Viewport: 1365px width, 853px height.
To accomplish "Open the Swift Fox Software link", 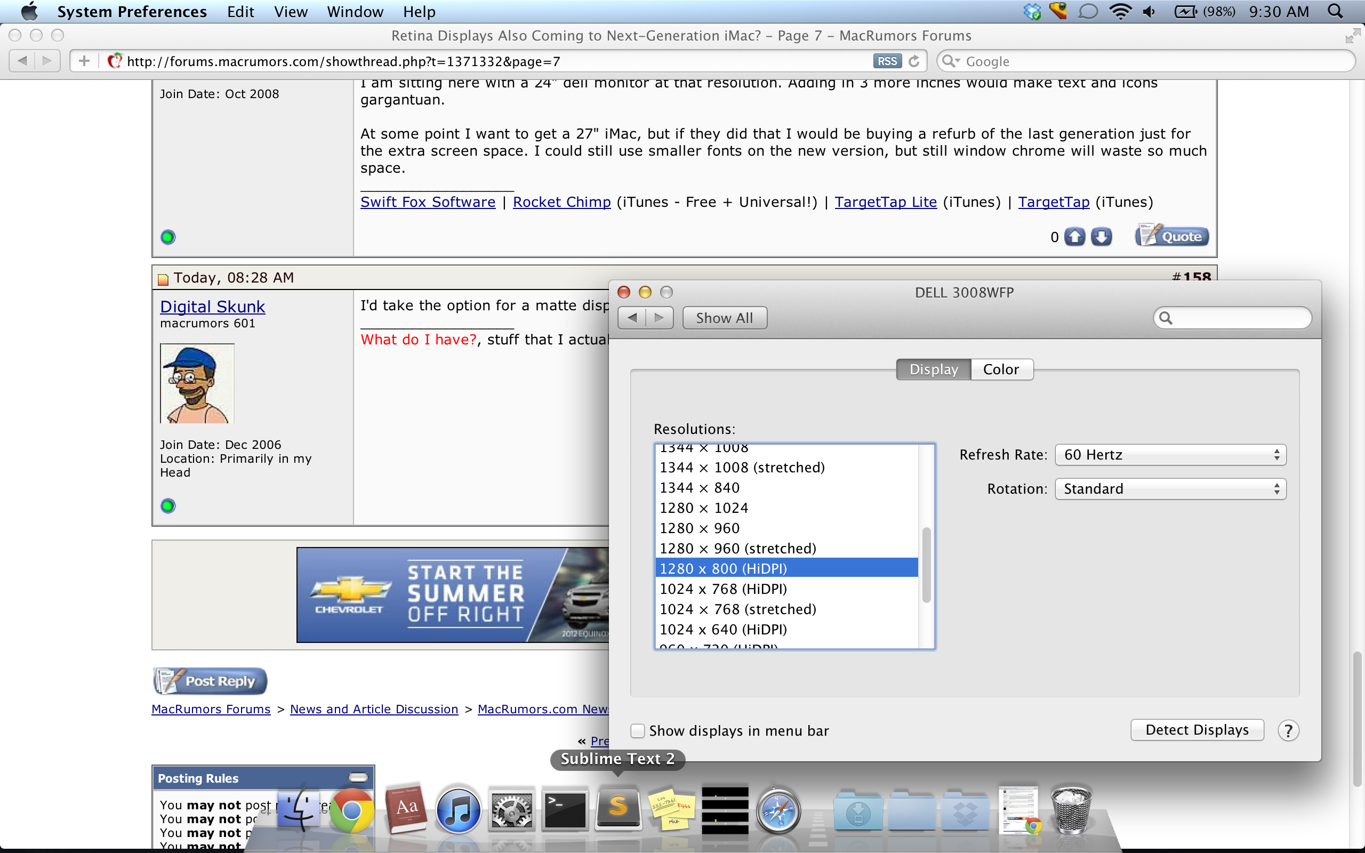I will click(428, 202).
